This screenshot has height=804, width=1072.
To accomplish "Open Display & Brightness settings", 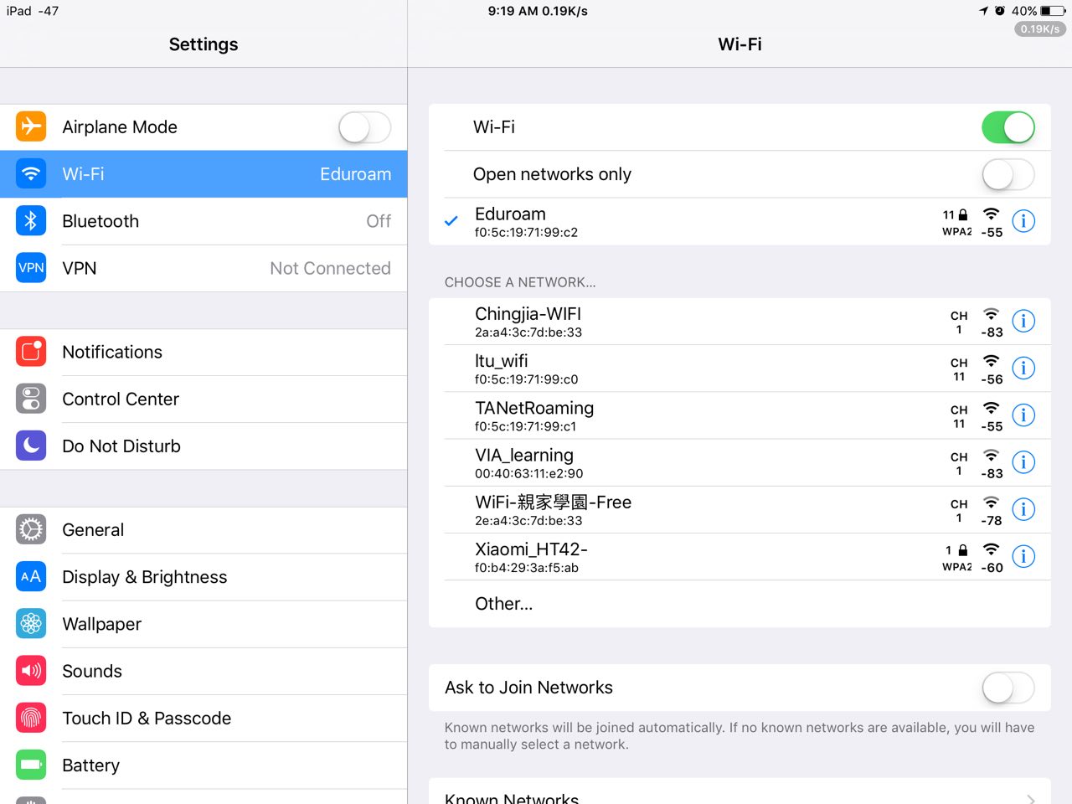I will (204, 577).
